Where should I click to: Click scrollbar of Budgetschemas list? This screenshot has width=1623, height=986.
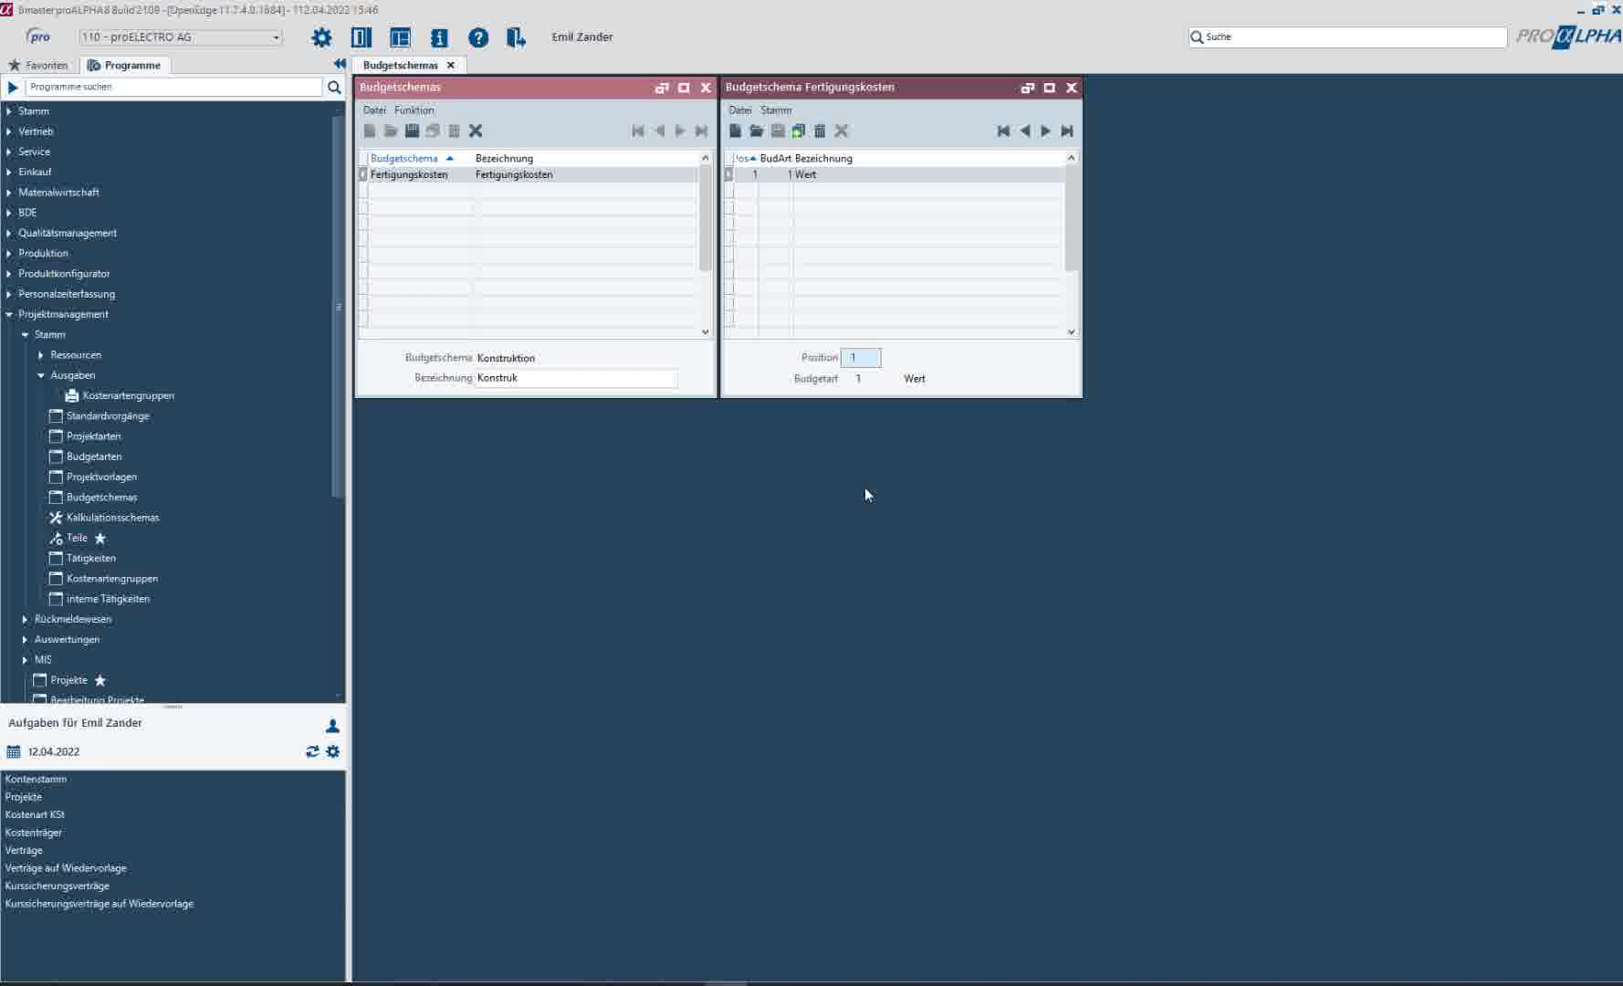coord(705,219)
